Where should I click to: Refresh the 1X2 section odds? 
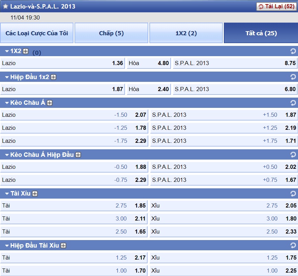point(293,51)
